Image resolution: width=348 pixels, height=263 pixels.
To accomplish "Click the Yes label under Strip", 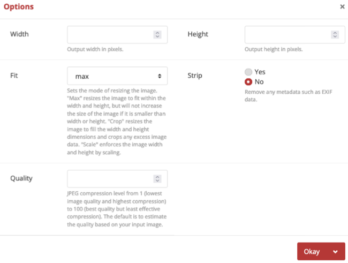I will point(260,72).
